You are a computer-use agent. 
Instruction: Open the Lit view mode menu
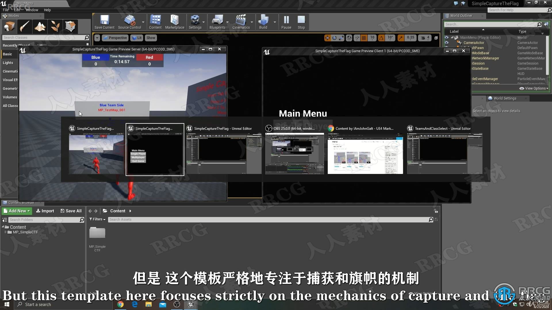click(137, 38)
